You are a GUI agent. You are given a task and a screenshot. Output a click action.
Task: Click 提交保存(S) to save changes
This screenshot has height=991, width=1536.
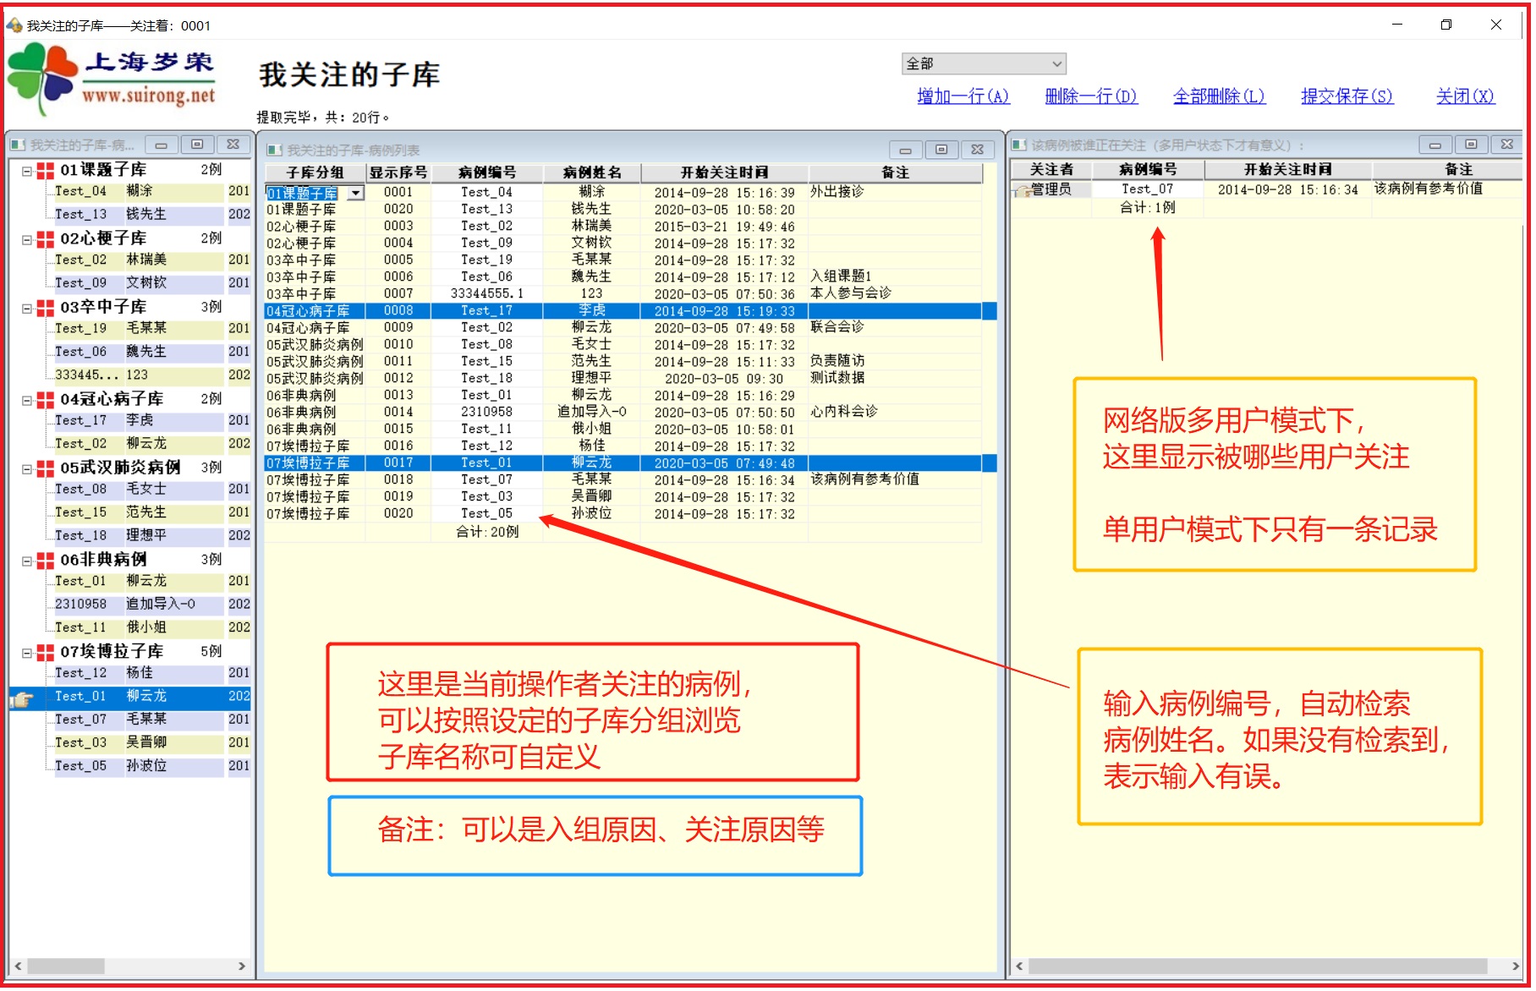[1347, 96]
